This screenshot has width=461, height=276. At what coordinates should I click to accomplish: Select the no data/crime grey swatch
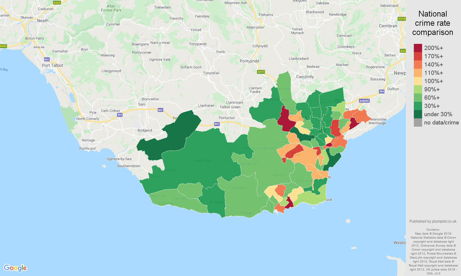(418, 122)
